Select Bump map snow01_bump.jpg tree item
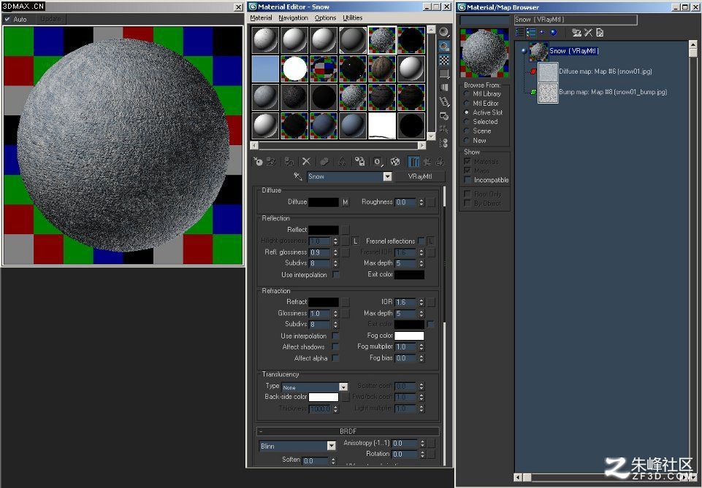702x488 pixels. coord(613,92)
